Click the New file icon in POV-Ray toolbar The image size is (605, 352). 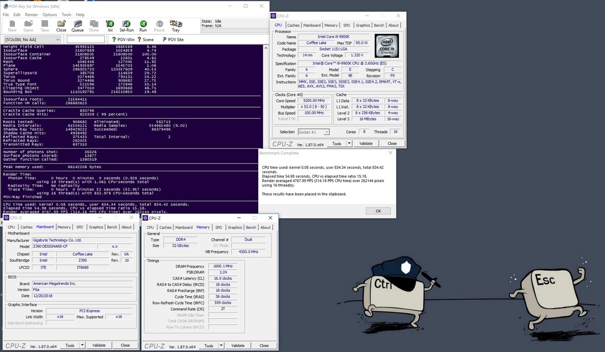coord(12,26)
